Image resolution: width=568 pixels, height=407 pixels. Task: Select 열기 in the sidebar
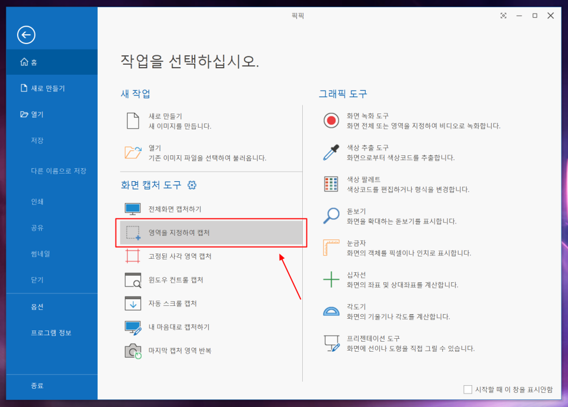pos(52,115)
